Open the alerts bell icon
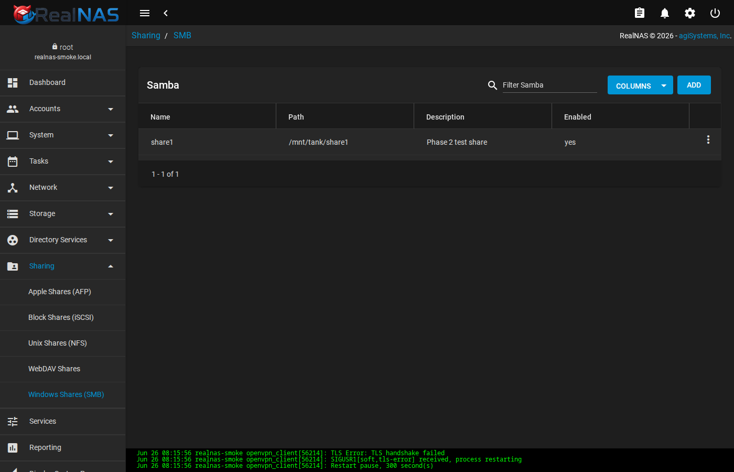Viewport: 734px width, 472px height. coord(665,13)
